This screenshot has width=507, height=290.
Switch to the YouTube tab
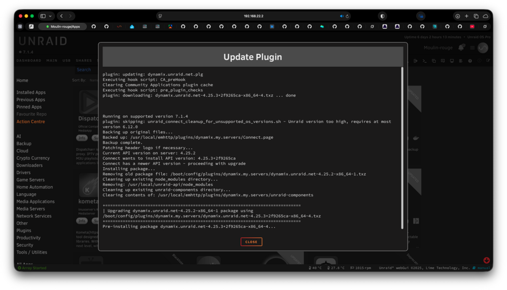pos(472,26)
